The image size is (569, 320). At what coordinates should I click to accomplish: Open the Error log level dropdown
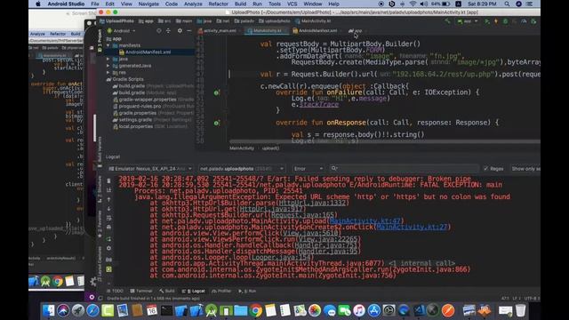[x=309, y=169]
